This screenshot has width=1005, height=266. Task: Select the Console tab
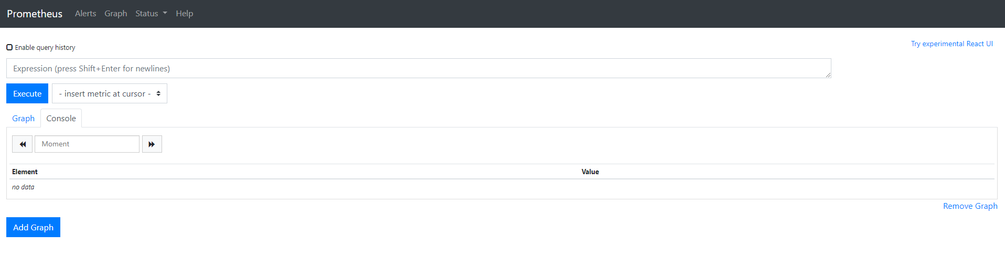click(61, 119)
